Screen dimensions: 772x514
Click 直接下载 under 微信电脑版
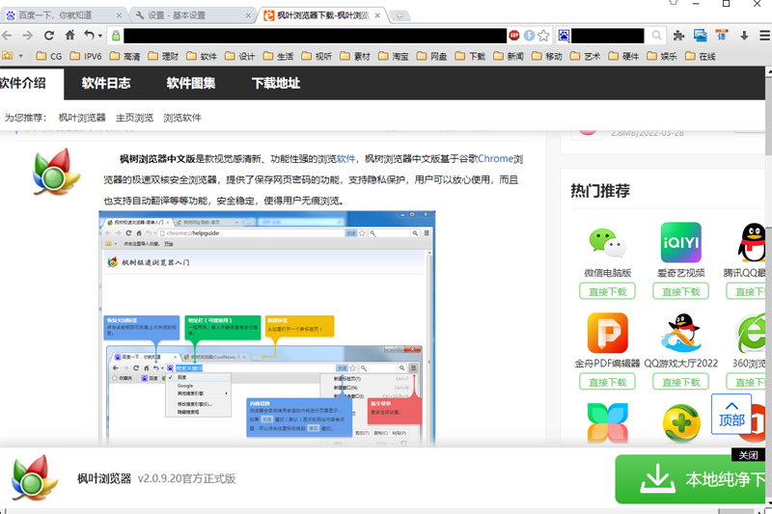(607, 291)
